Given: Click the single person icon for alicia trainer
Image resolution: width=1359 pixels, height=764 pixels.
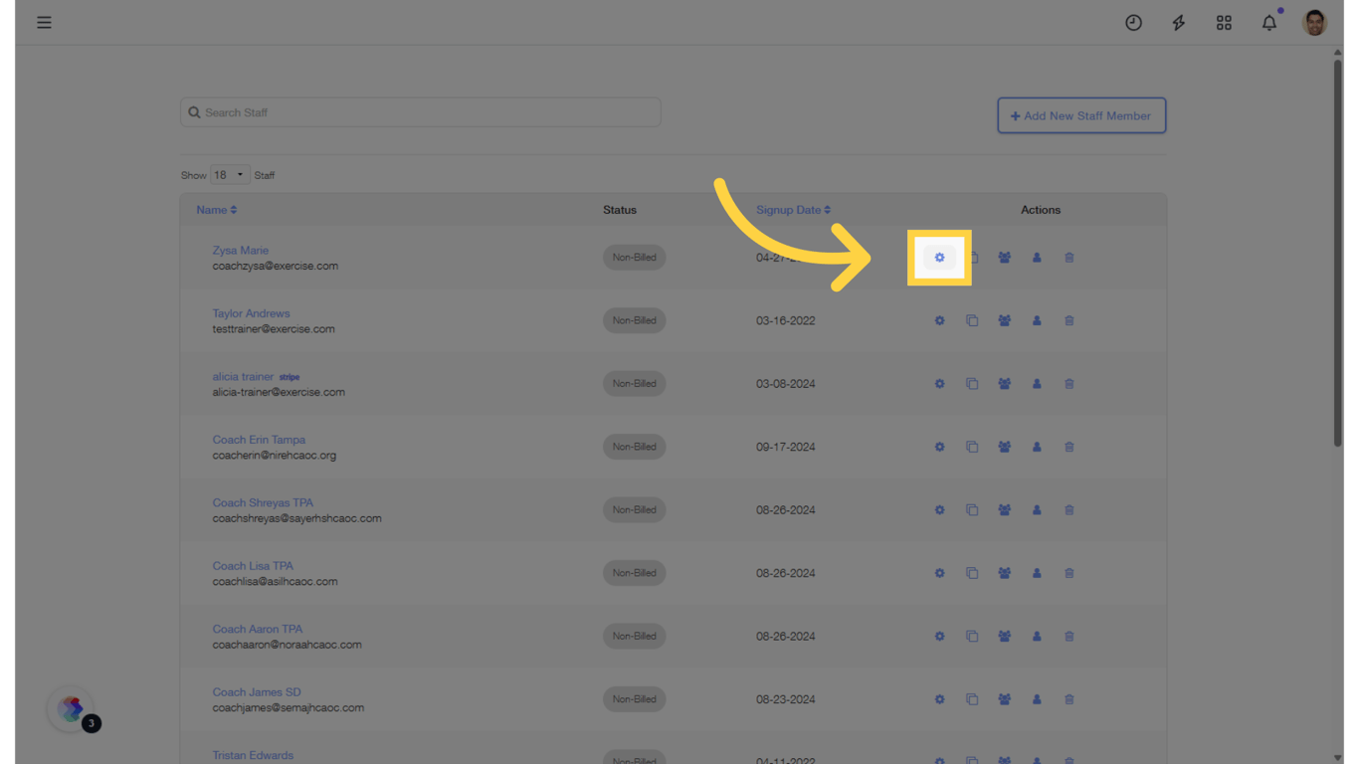Looking at the screenshot, I should (1037, 384).
